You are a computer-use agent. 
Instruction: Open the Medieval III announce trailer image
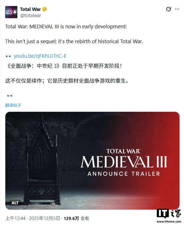click(92, 161)
